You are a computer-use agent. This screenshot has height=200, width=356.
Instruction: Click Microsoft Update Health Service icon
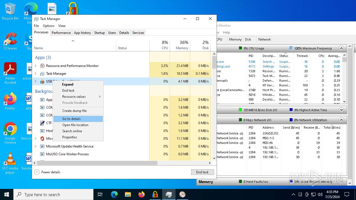pos(42,146)
